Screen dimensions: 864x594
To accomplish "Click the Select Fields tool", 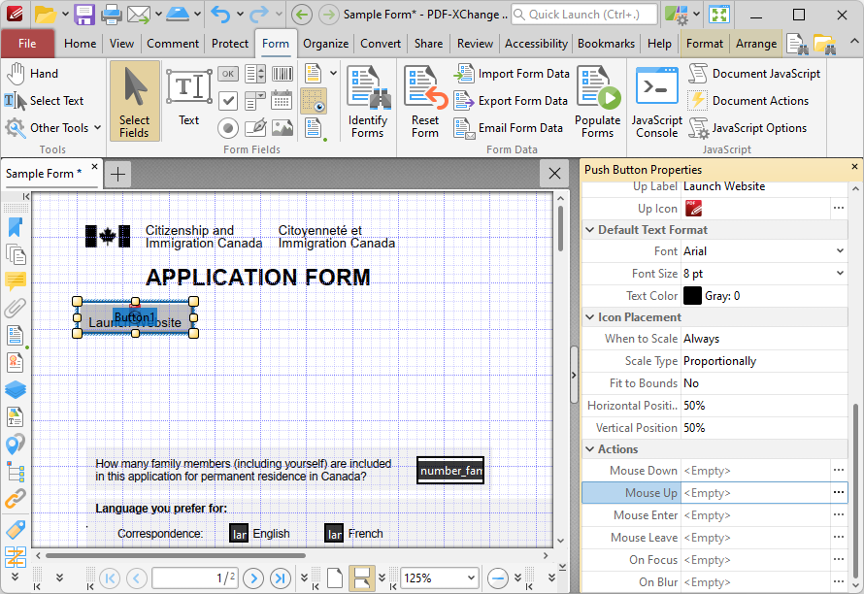I will tap(134, 101).
